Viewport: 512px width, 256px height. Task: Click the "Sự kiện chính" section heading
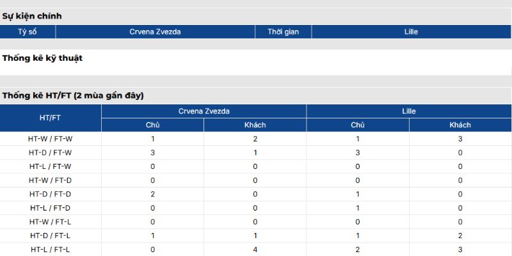[32, 16]
